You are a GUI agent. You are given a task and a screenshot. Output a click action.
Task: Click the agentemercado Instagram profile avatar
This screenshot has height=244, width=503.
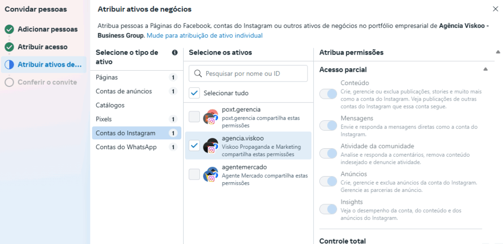(x=211, y=174)
